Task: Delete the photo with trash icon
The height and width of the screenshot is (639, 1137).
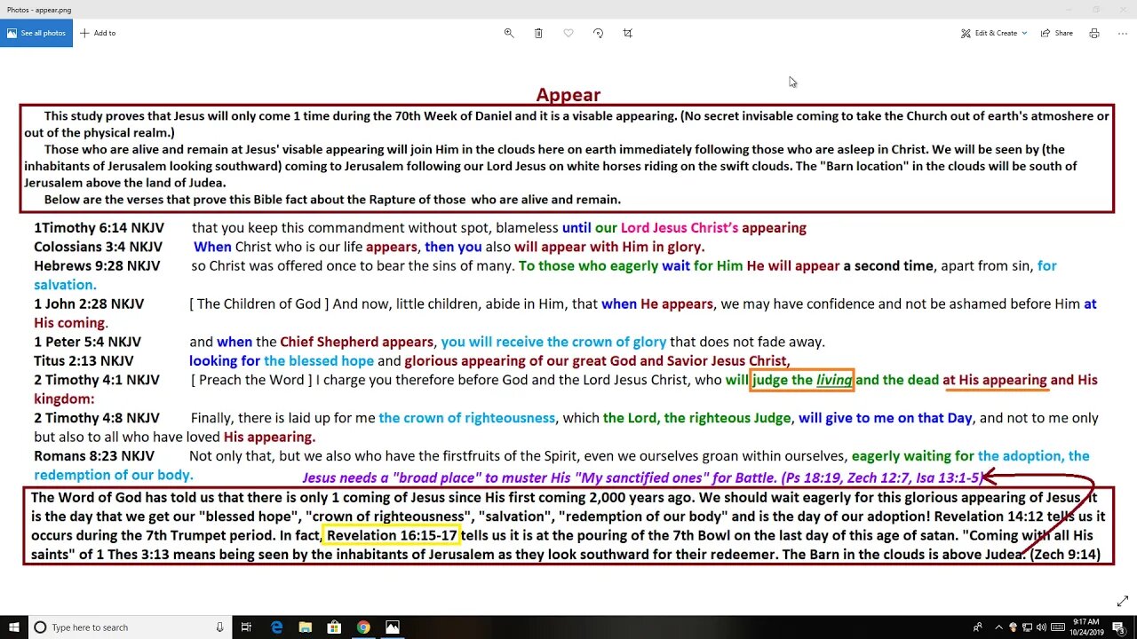Action: click(x=538, y=33)
